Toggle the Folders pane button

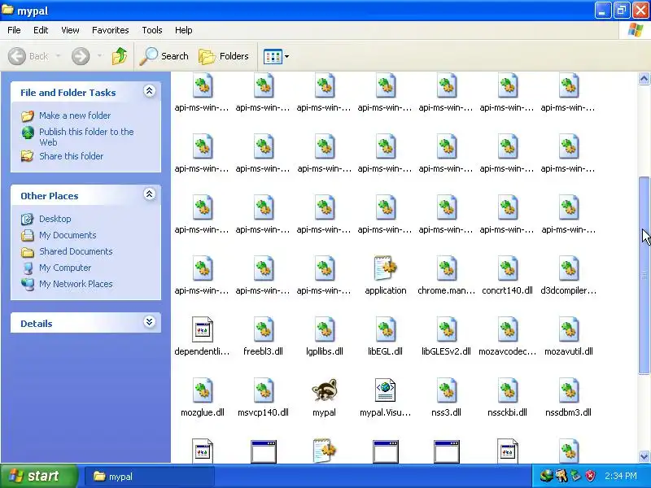[224, 56]
